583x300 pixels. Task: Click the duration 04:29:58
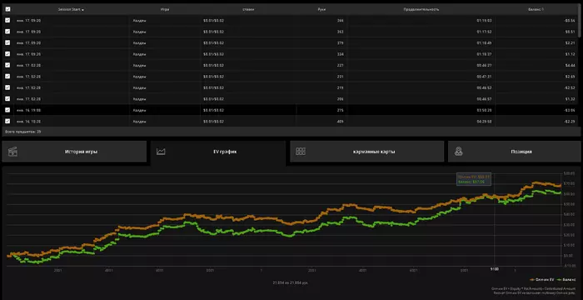(x=484, y=122)
